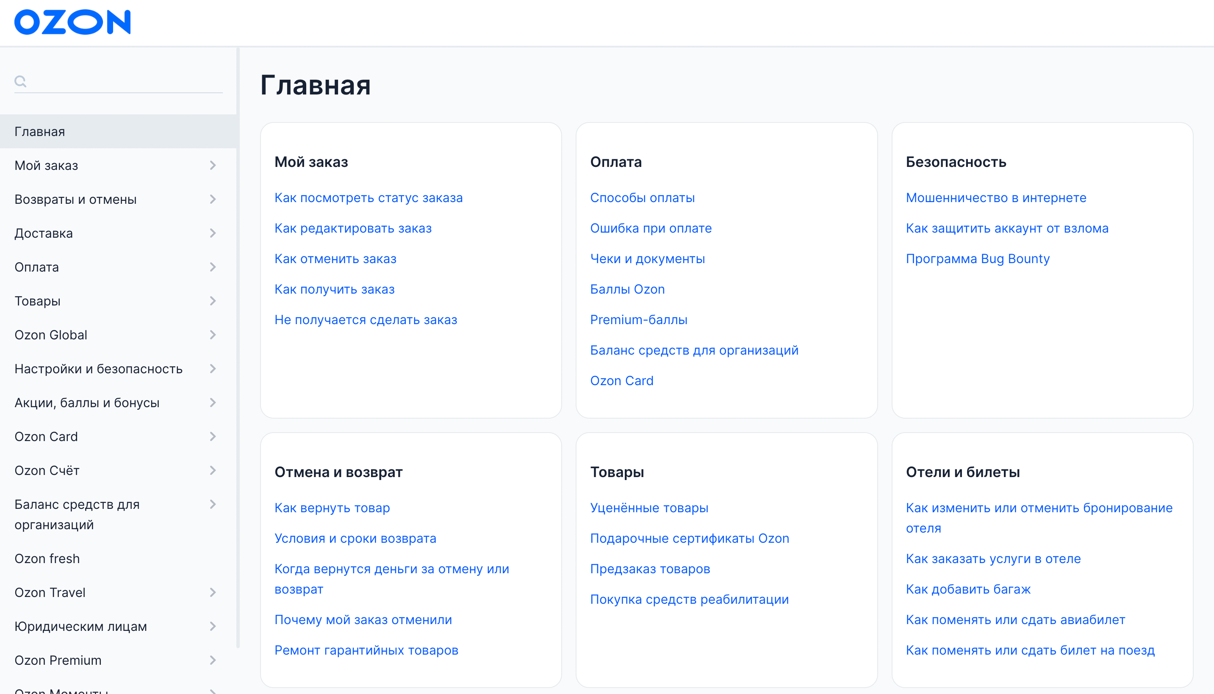Expand Акции, баллы и бонусы chevron
The image size is (1214, 694).
tap(213, 403)
